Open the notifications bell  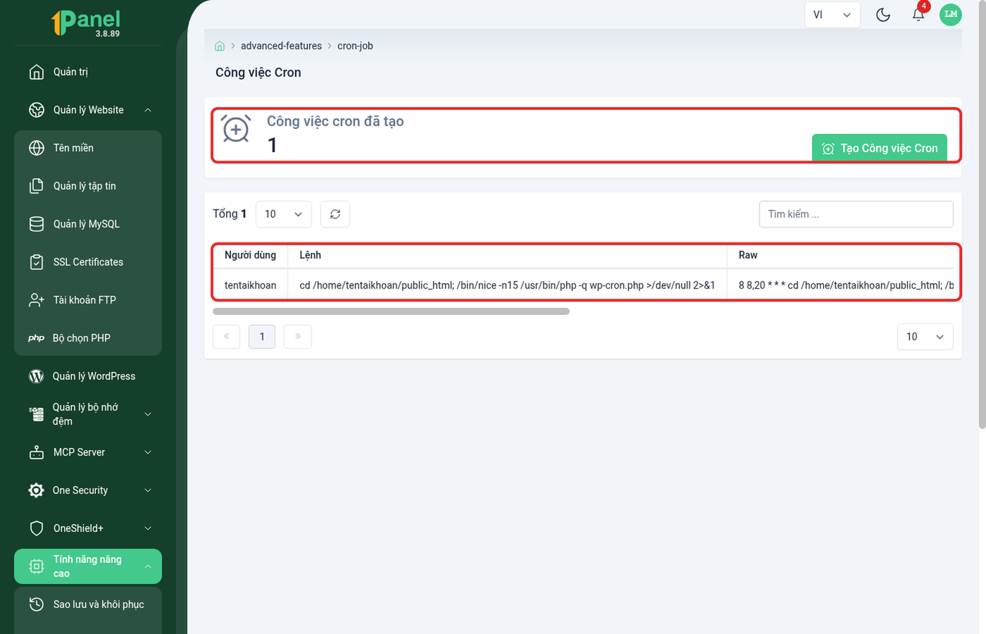(x=918, y=15)
